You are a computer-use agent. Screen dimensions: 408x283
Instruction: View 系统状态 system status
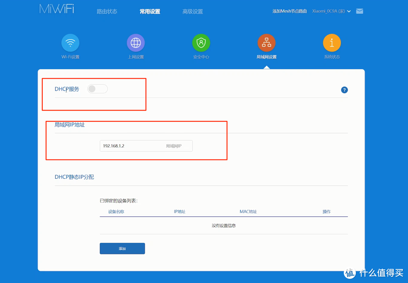click(x=332, y=43)
